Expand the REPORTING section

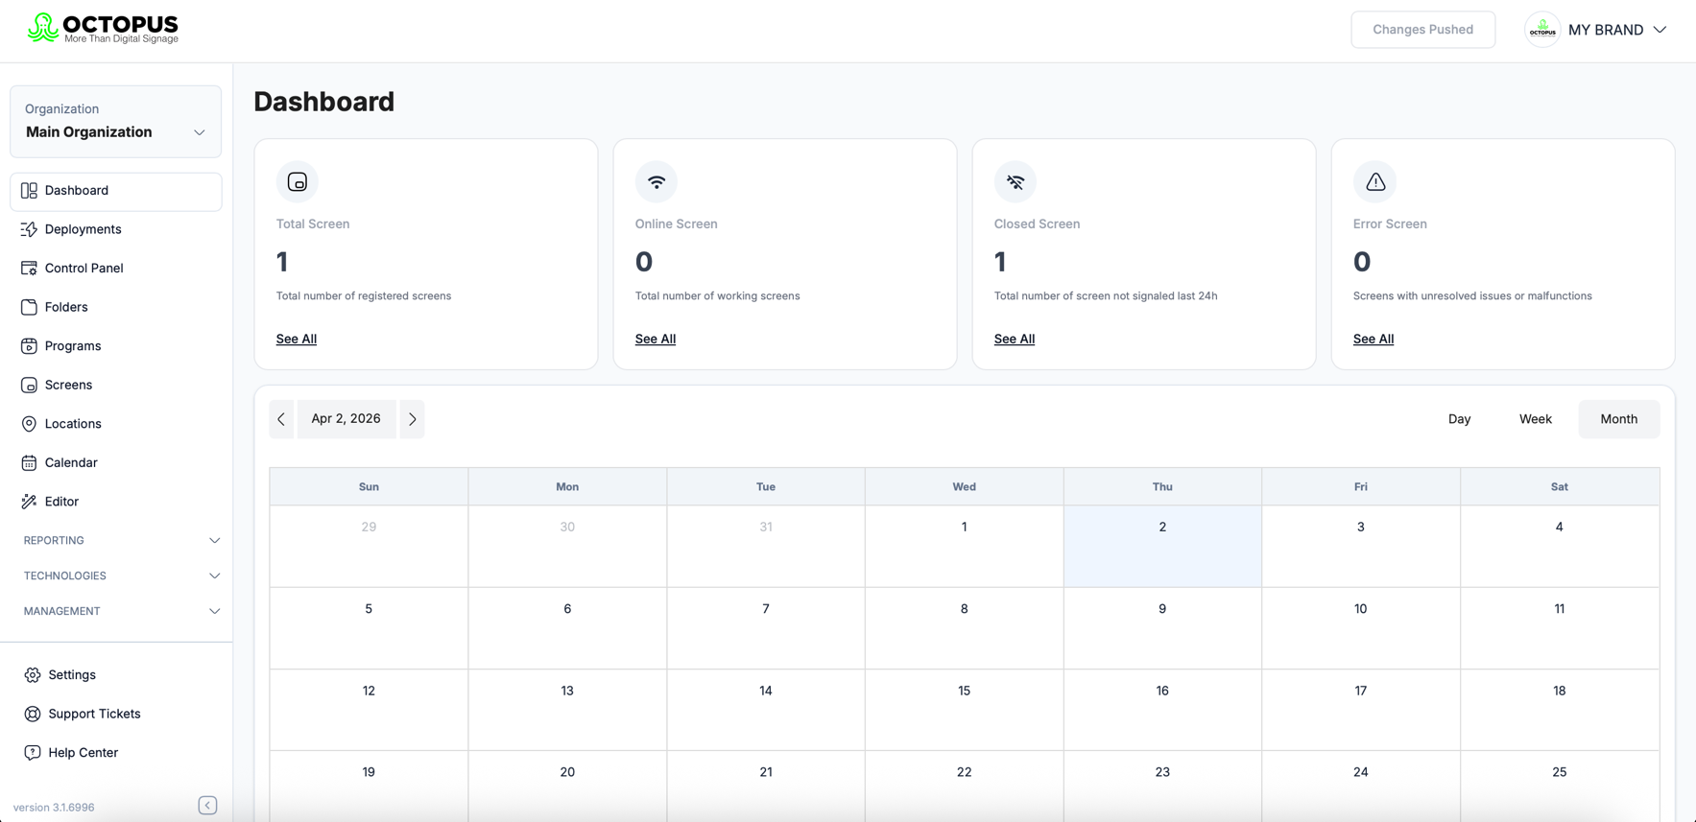[122, 541]
